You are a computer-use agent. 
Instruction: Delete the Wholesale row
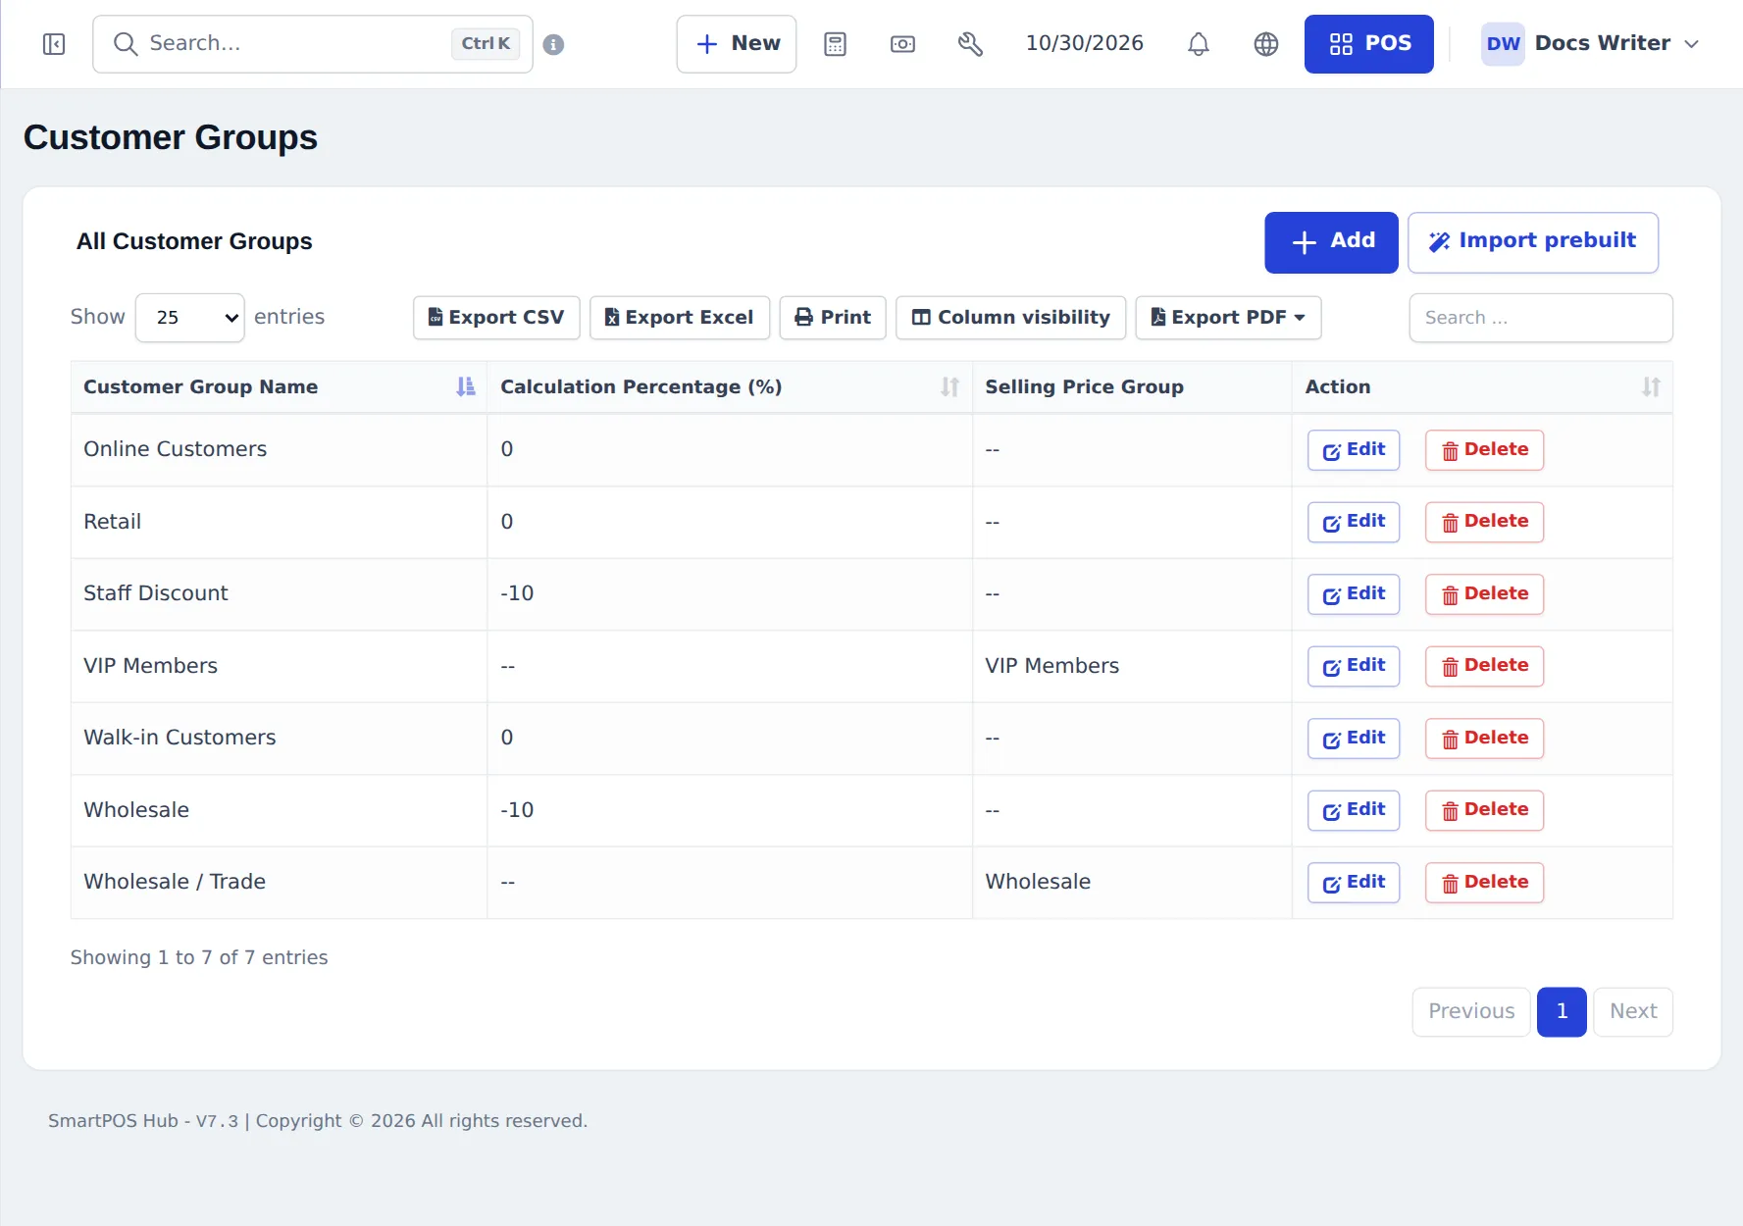tap(1484, 810)
